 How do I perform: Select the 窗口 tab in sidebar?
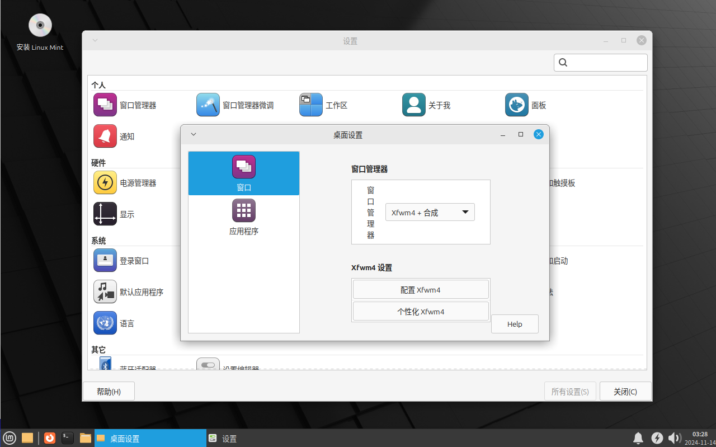(244, 173)
